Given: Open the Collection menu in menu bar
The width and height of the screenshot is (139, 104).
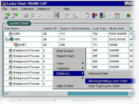Looking at the screenshot, I should tap(27, 9).
